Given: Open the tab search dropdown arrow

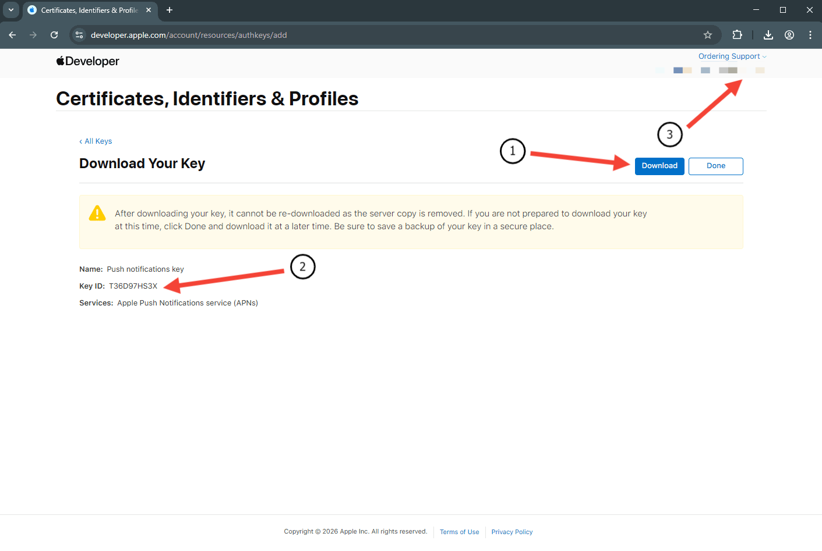Looking at the screenshot, I should [x=11, y=10].
